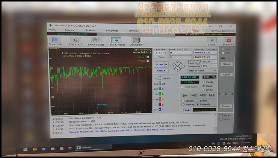
Task: Toggle the Hints checkbox
Action: click(x=221, y=119)
